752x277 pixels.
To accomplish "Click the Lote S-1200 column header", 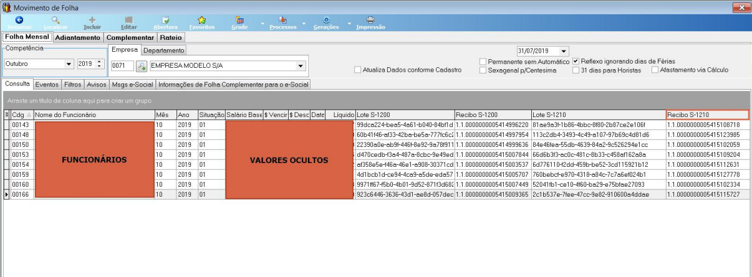I will [405, 115].
